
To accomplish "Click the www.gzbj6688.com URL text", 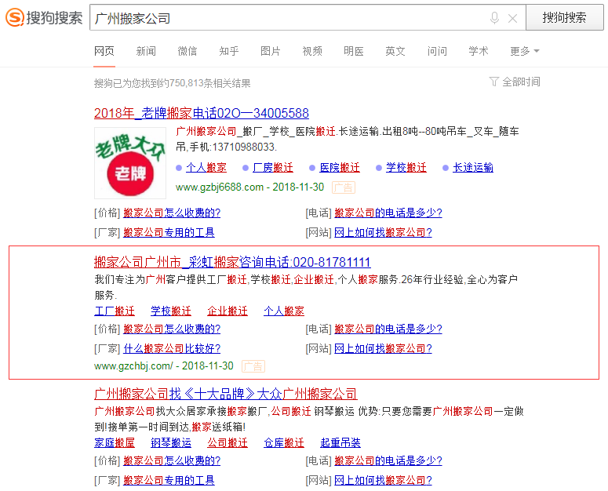I will pyautogui.click(x=220, y=187).
